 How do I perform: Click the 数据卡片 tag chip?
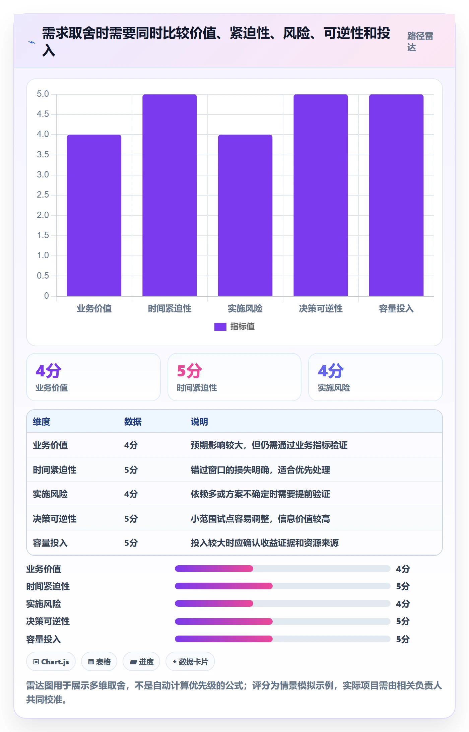(x=190, y=662)
